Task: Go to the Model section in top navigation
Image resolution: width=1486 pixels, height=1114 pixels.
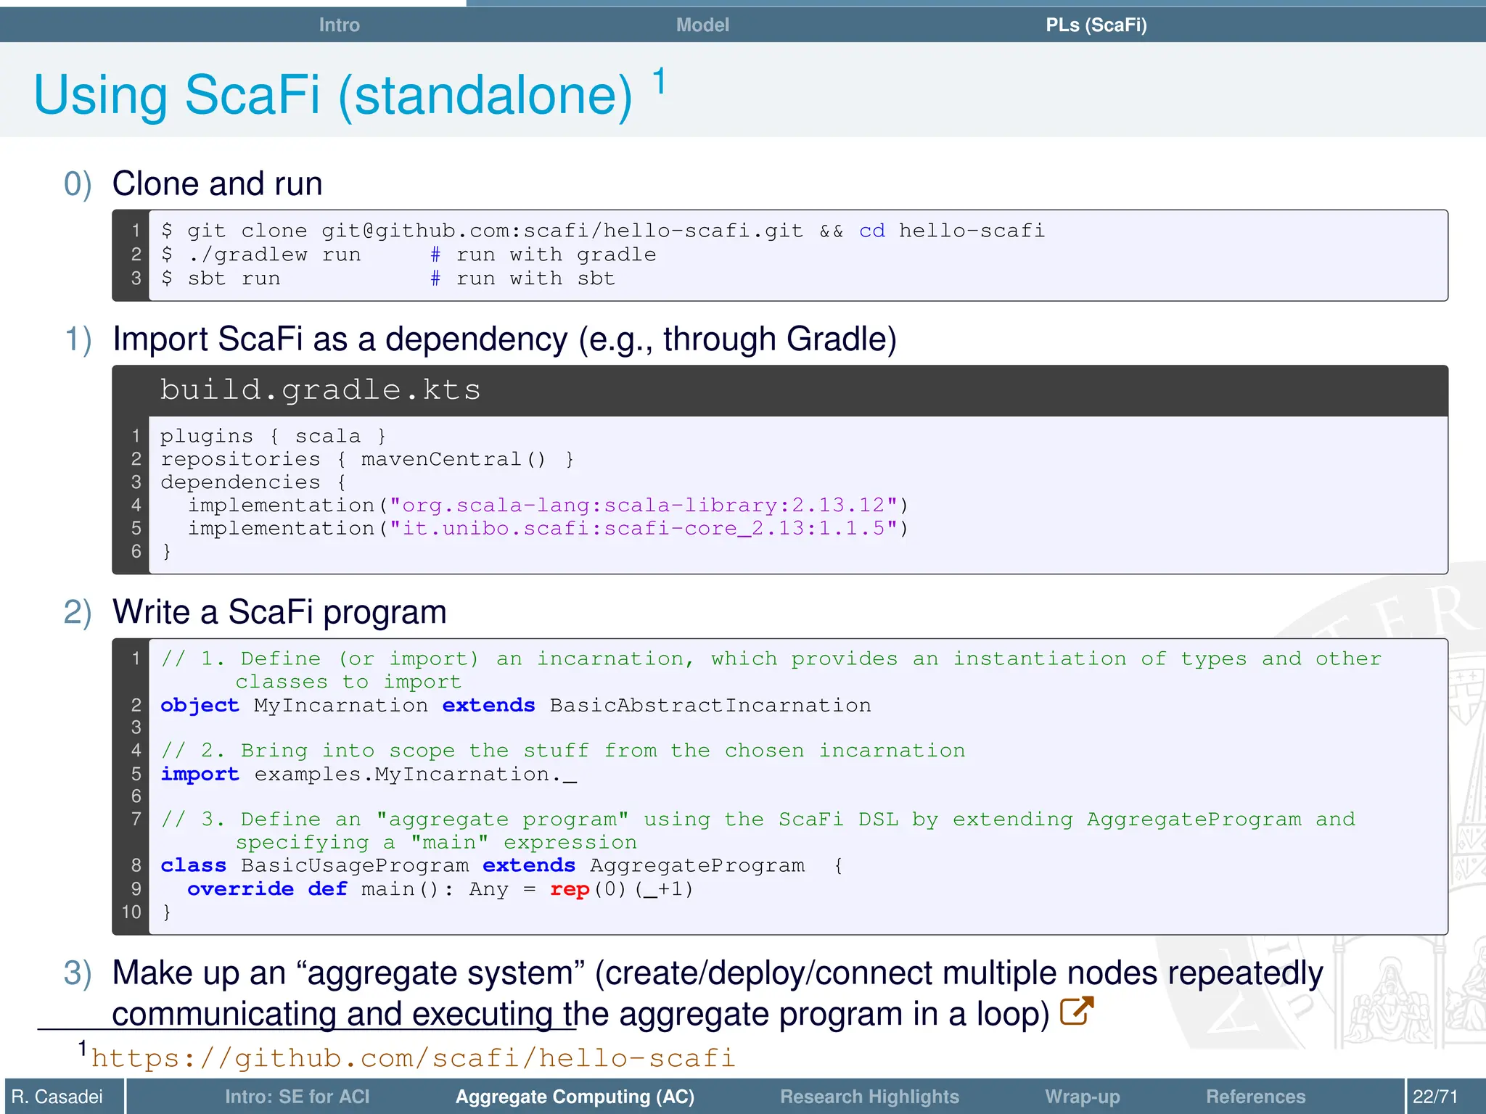Action: (x=702, y=25)
